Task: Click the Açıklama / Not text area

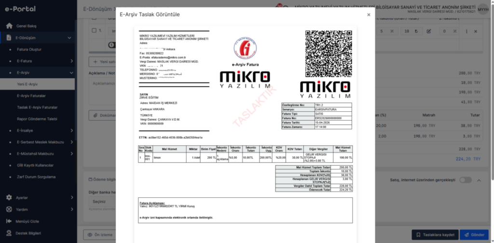Action: 102,91
